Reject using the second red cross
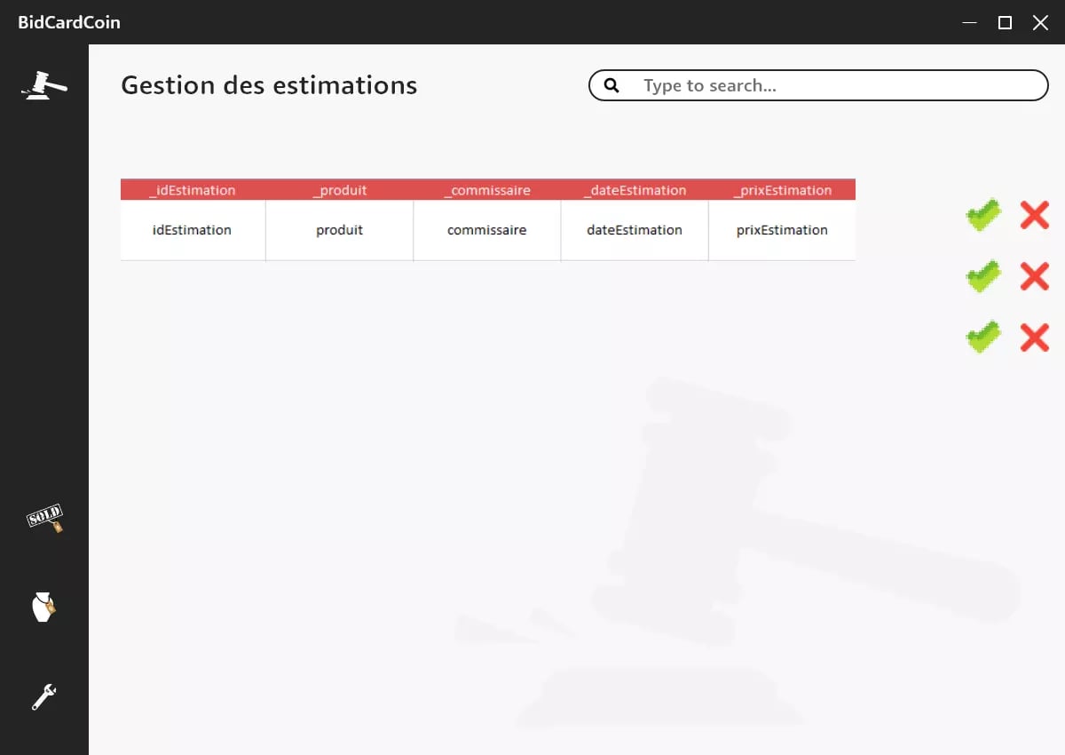Viewport: 1065px width, 755px height. pos(1034,276)
